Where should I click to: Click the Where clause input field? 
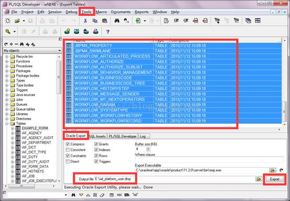209,160
